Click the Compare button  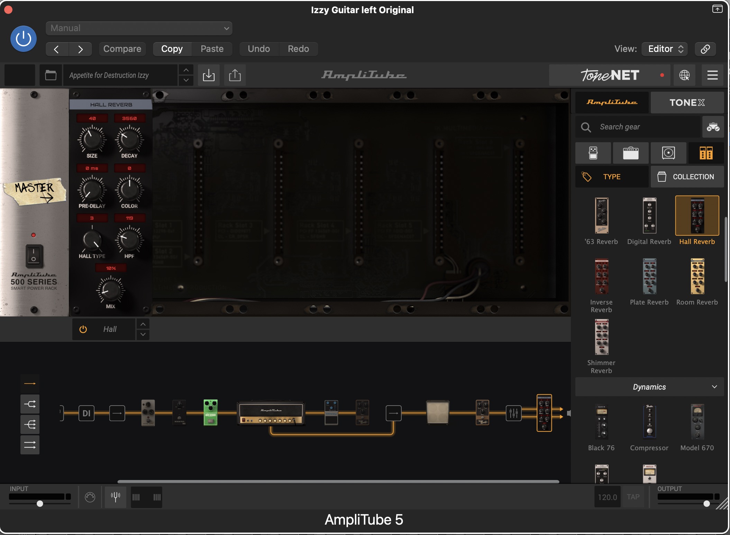pos(122,49)
